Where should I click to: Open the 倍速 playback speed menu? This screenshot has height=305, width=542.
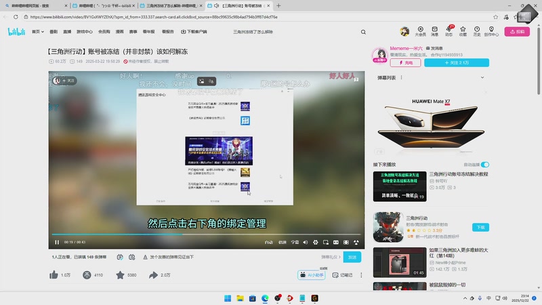pyautogui.click(x=283, y=242)
